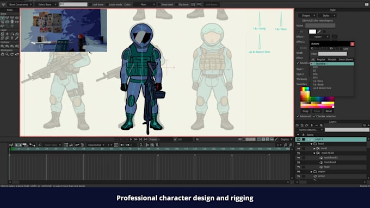Select the Pan Workspace hand tool
Image resolution: width=370 pixels, height=208 pixels.
(x=2, y=54)
